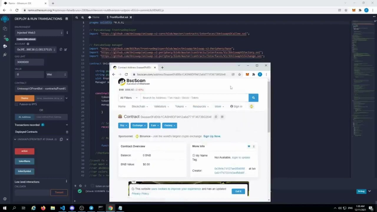Open the Gaming dropdown button

click(x=169, y=125)
